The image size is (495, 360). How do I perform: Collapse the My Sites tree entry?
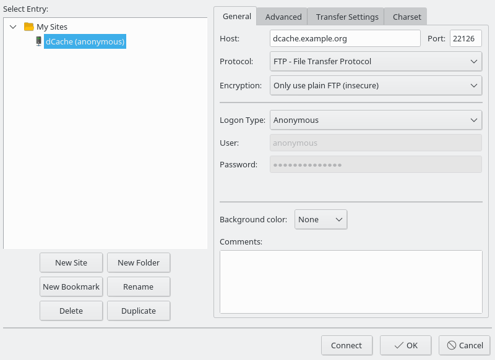[x=13, y=27]
